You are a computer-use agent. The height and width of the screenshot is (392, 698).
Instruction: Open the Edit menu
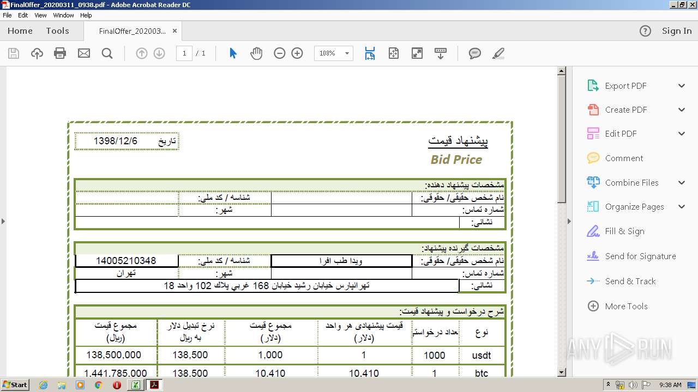23,15
